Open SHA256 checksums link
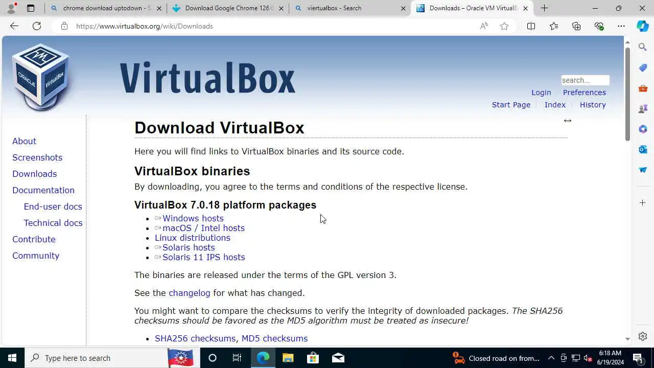 (x=195, y=338)
